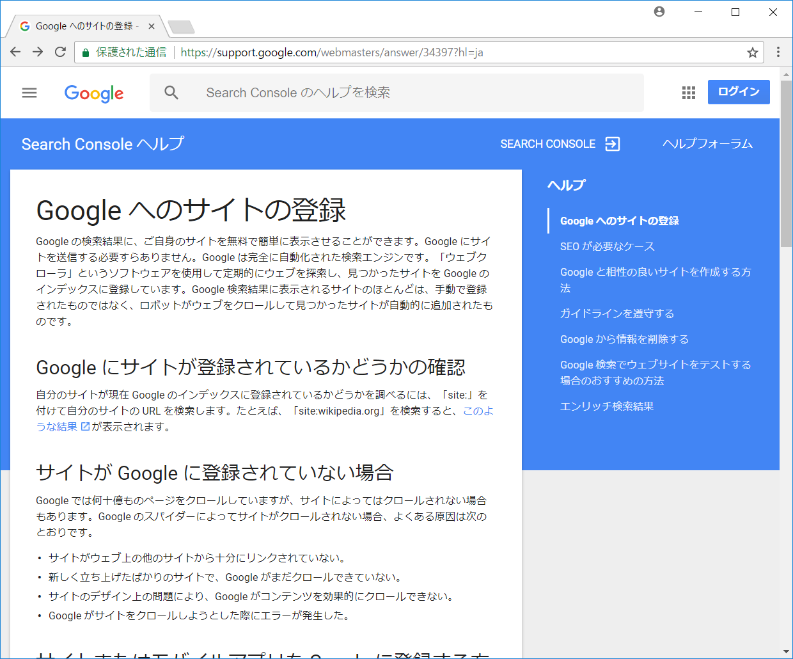The height and width of the screenshot is (659, 793).
Task: Open the Search Console ヘルプ home link
Action: [103, 144]
